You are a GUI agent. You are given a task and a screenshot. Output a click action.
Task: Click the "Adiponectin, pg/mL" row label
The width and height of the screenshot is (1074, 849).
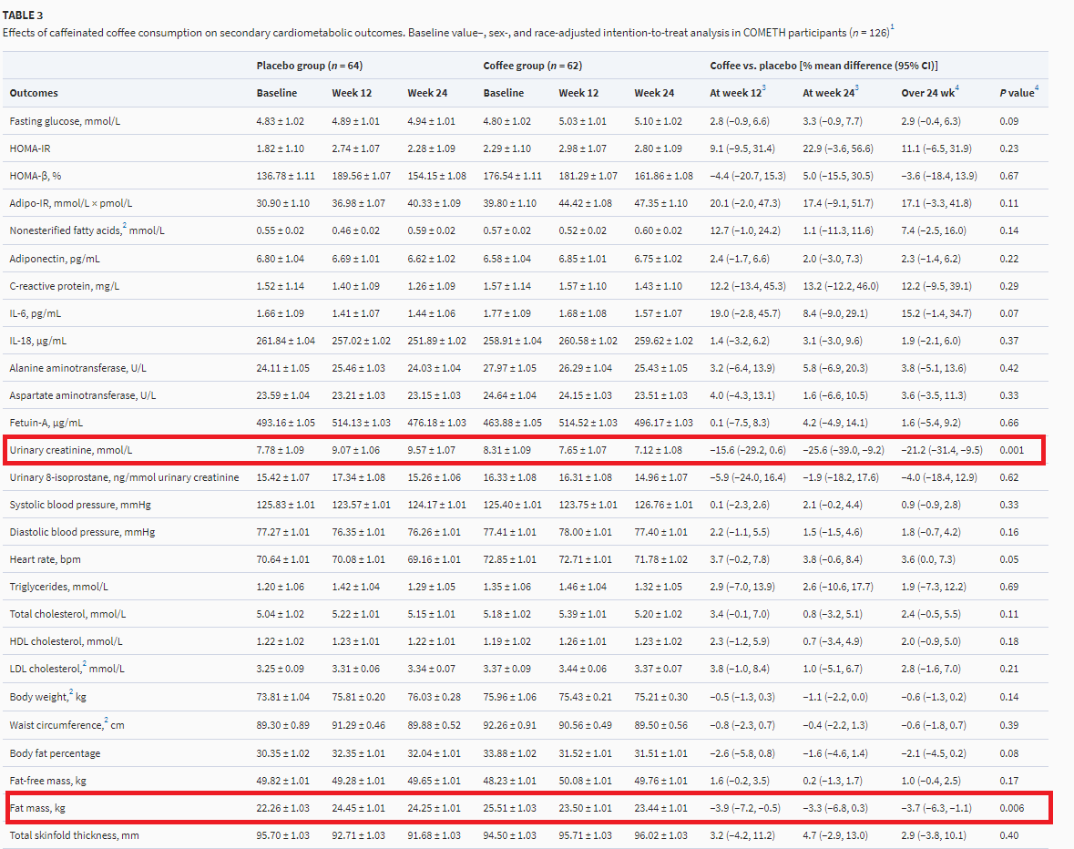(x=55, y=259)
